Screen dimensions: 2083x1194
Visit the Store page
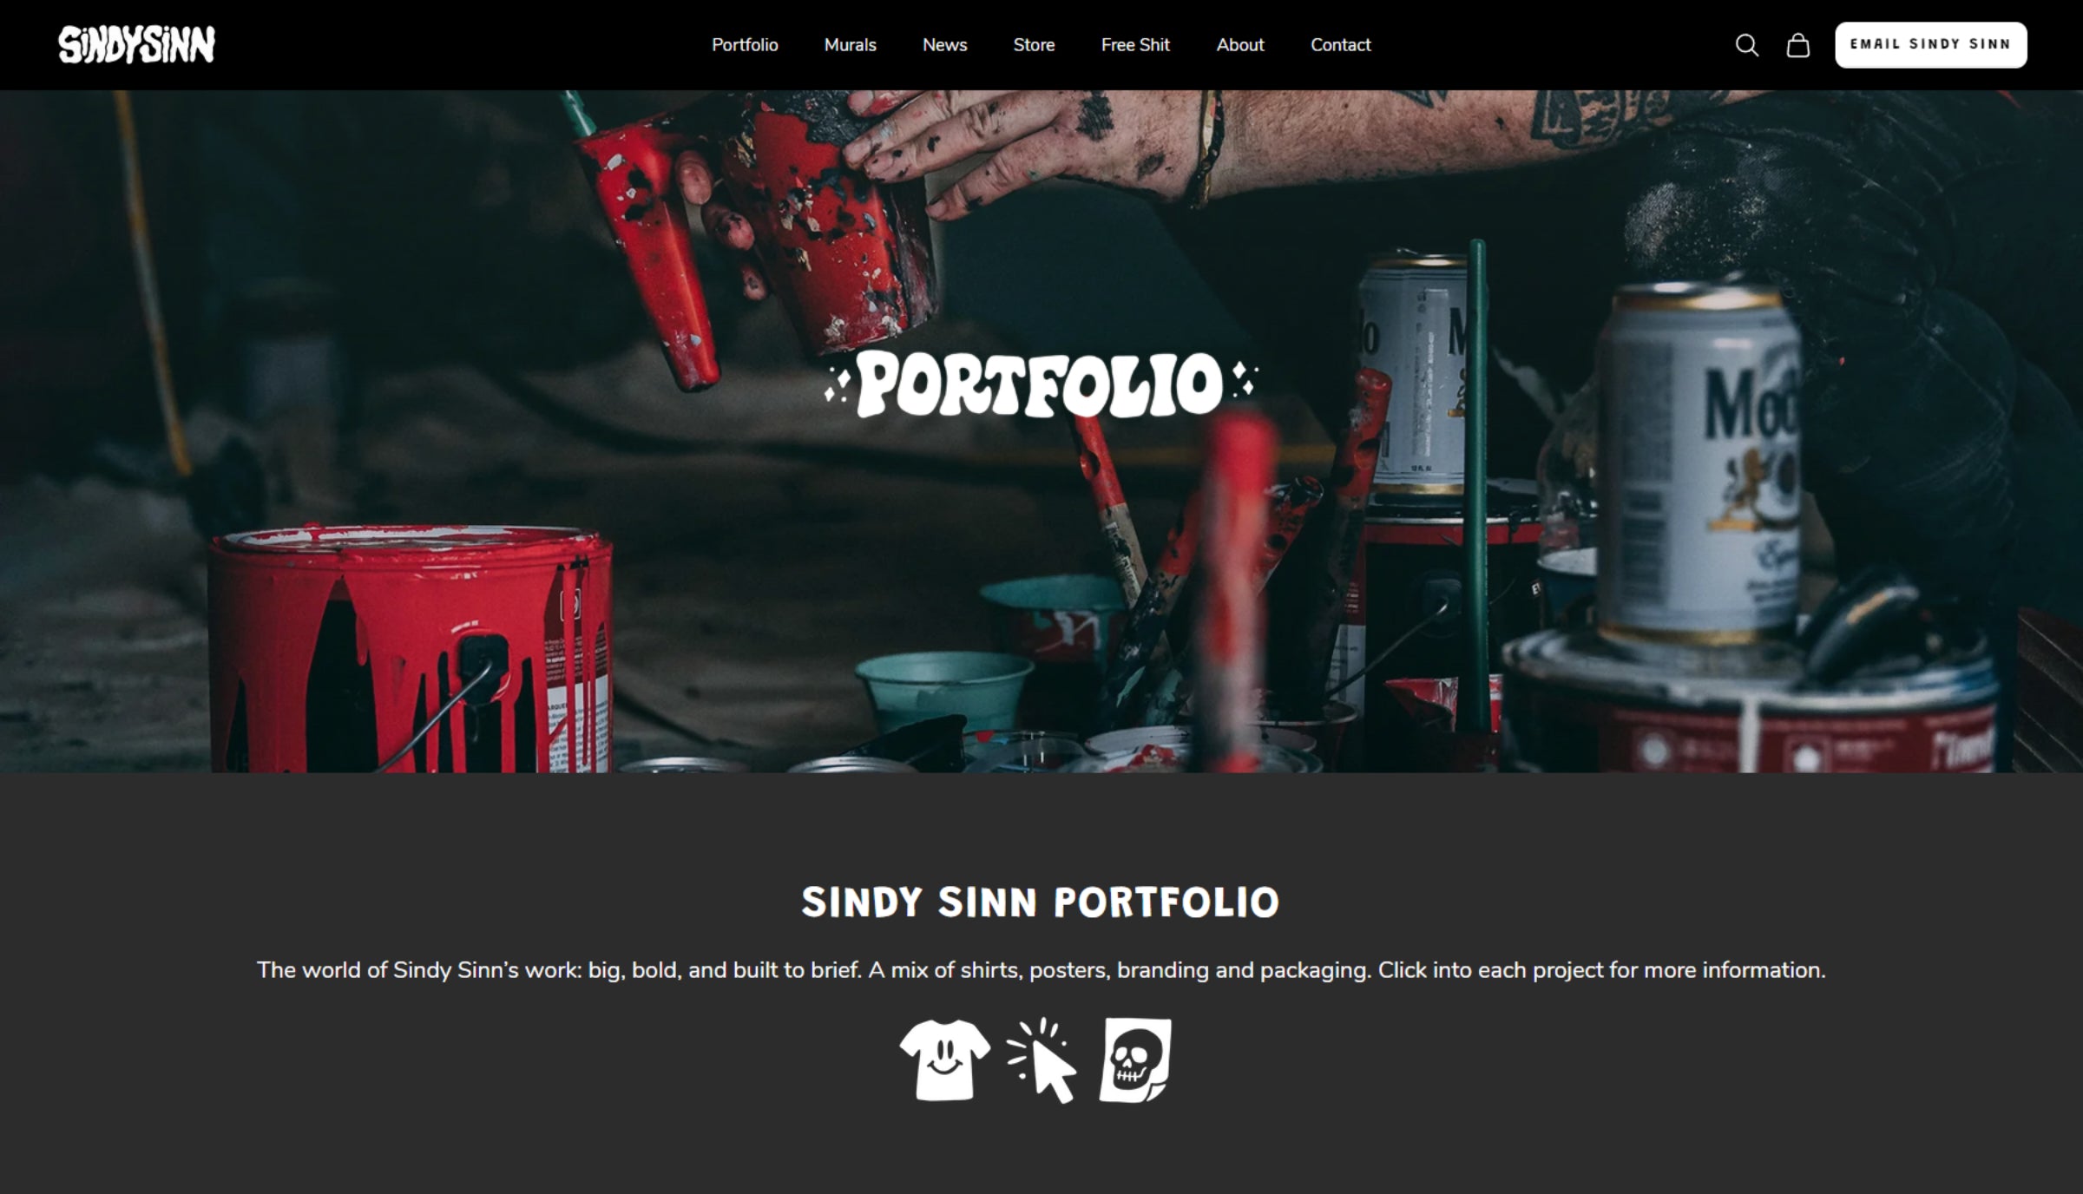(1034, 45)
